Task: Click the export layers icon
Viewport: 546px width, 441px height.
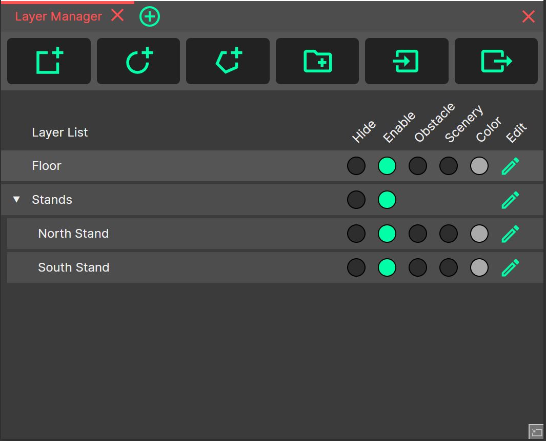Action: coord(496,61)
